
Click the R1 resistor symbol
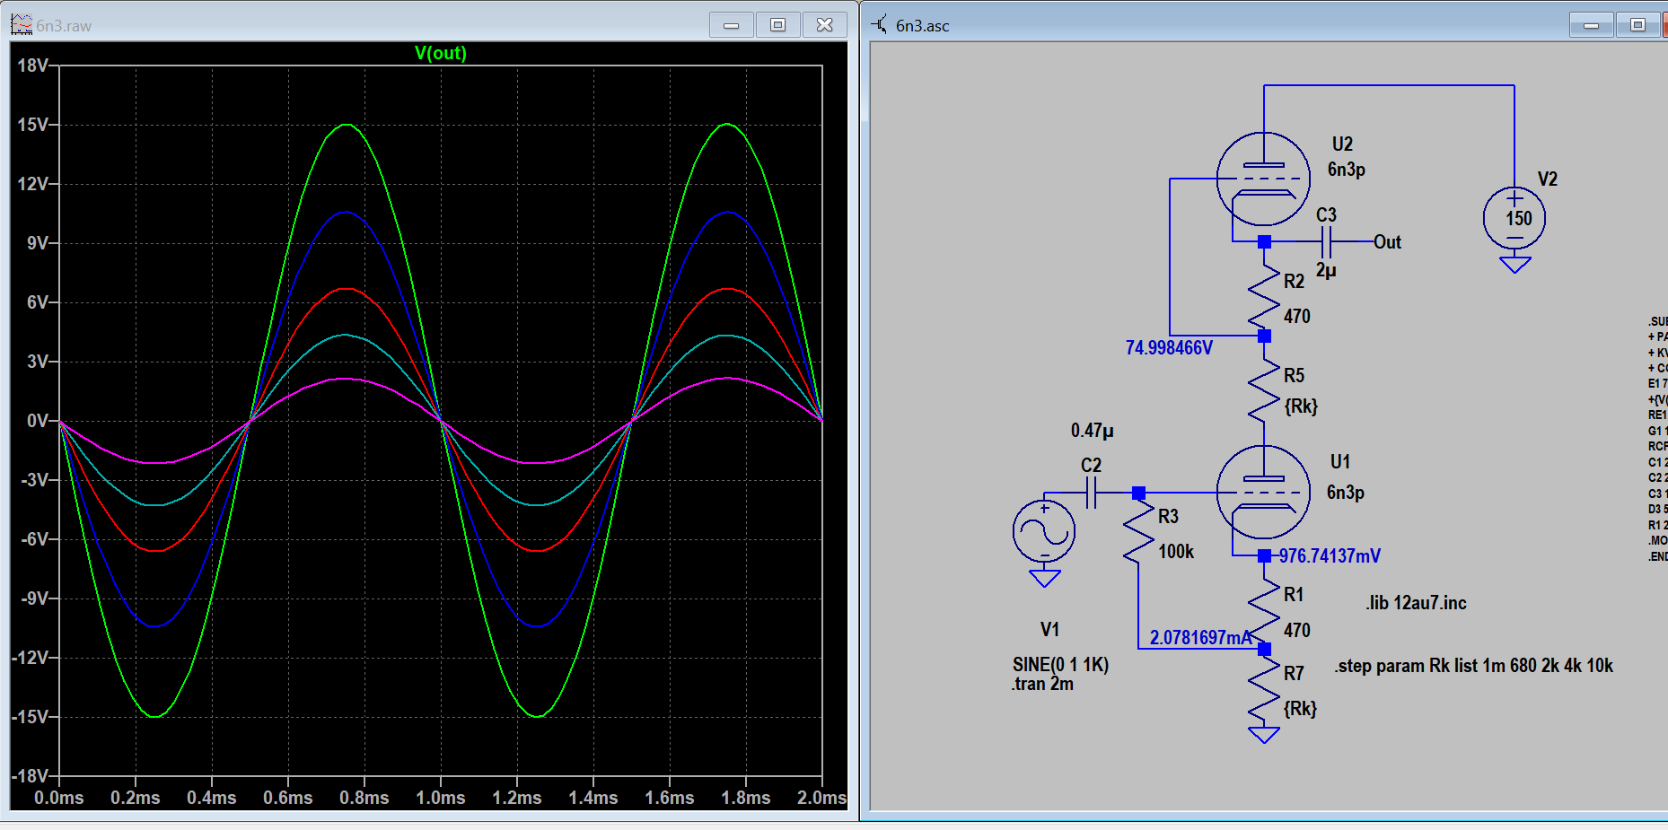1264,610
